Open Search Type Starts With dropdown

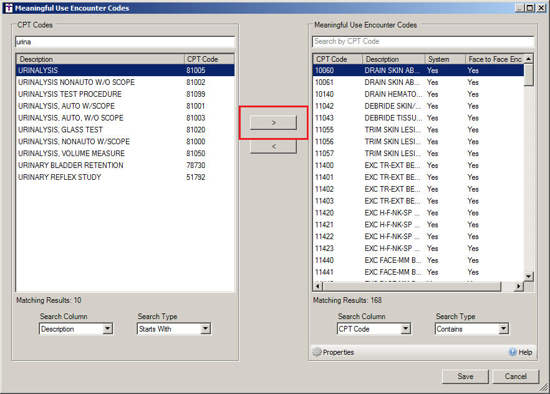(x=206, y=328)
